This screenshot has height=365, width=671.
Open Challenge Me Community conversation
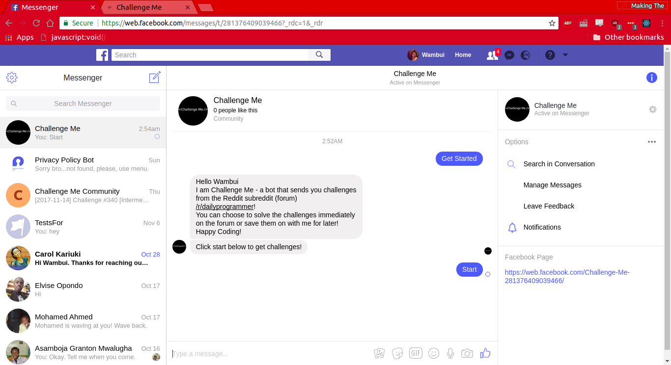point(83,195)
